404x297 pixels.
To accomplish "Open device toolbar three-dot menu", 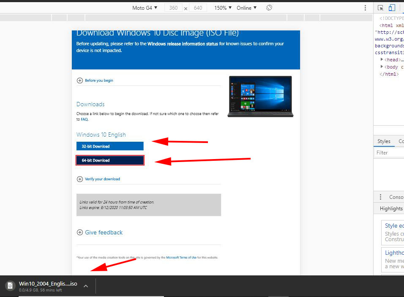I will pos(365,8).
